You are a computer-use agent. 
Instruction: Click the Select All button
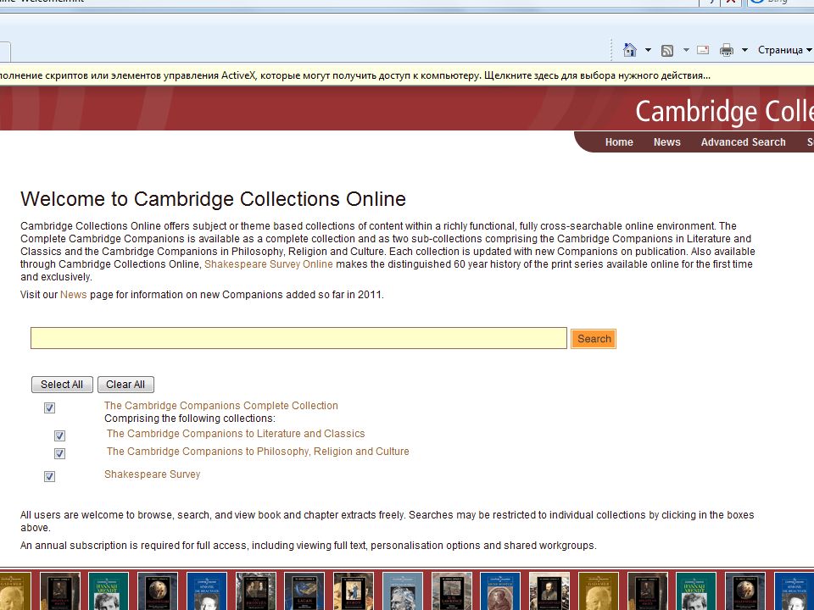point(62,385)
